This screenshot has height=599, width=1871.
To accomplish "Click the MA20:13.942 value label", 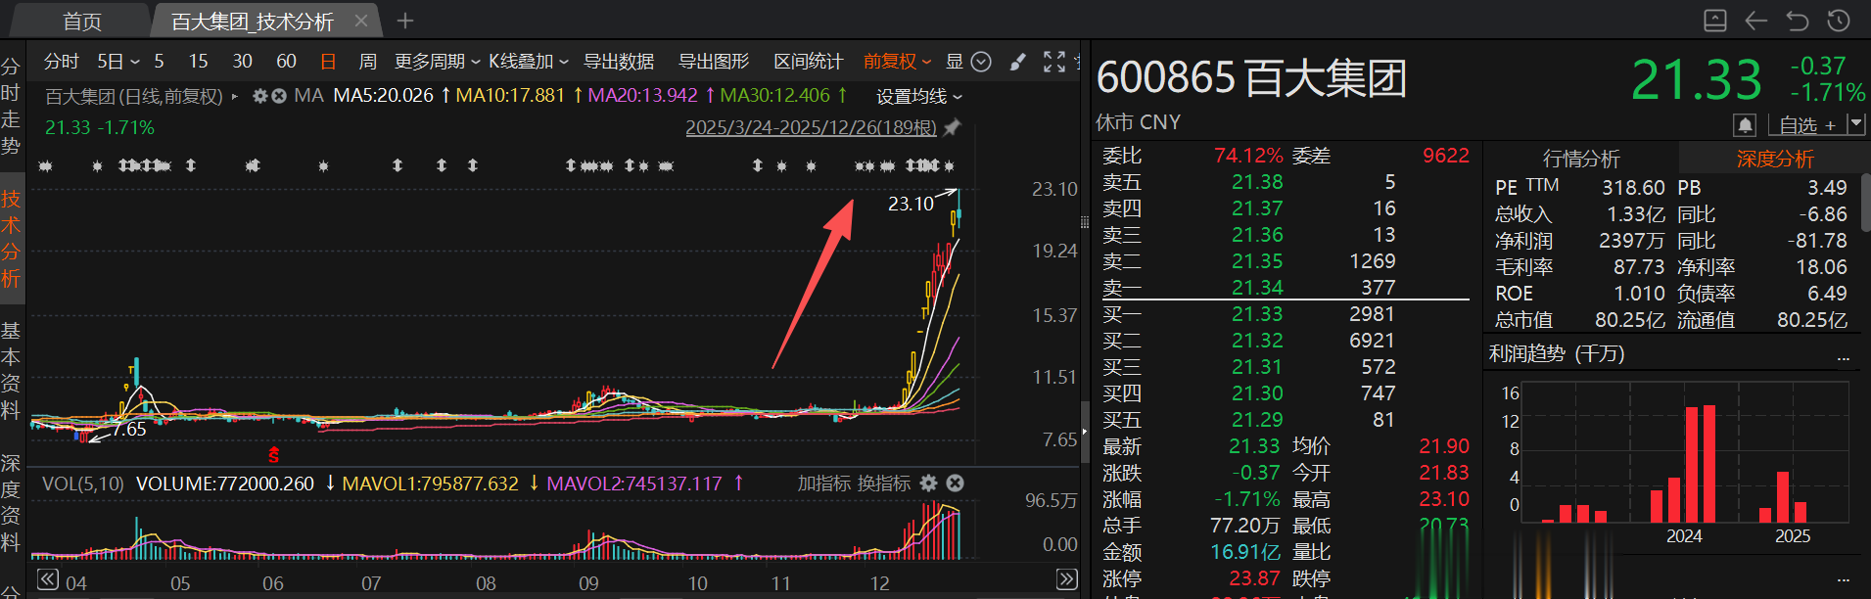I will (x=642, y=96).
